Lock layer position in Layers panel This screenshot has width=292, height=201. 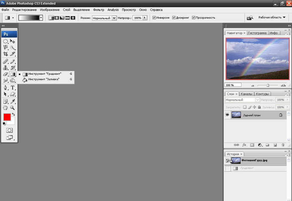[254, 107]
